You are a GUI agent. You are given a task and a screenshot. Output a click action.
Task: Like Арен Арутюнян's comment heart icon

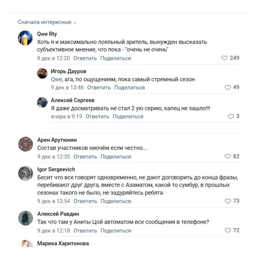(228, 156)
